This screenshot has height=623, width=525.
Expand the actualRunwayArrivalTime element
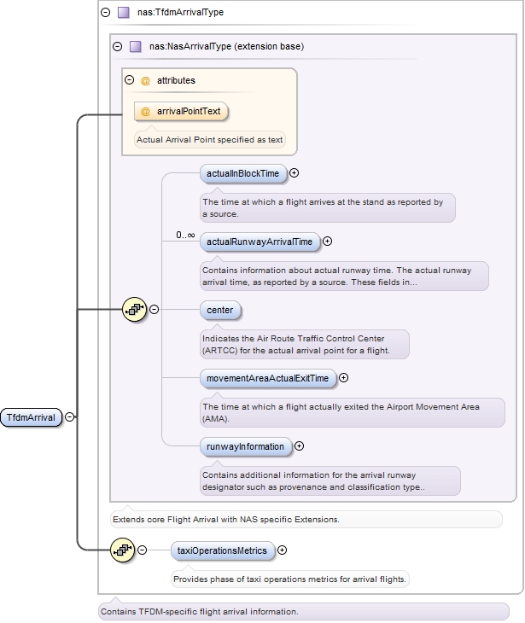pyautogui.click(x=328, y=242)
